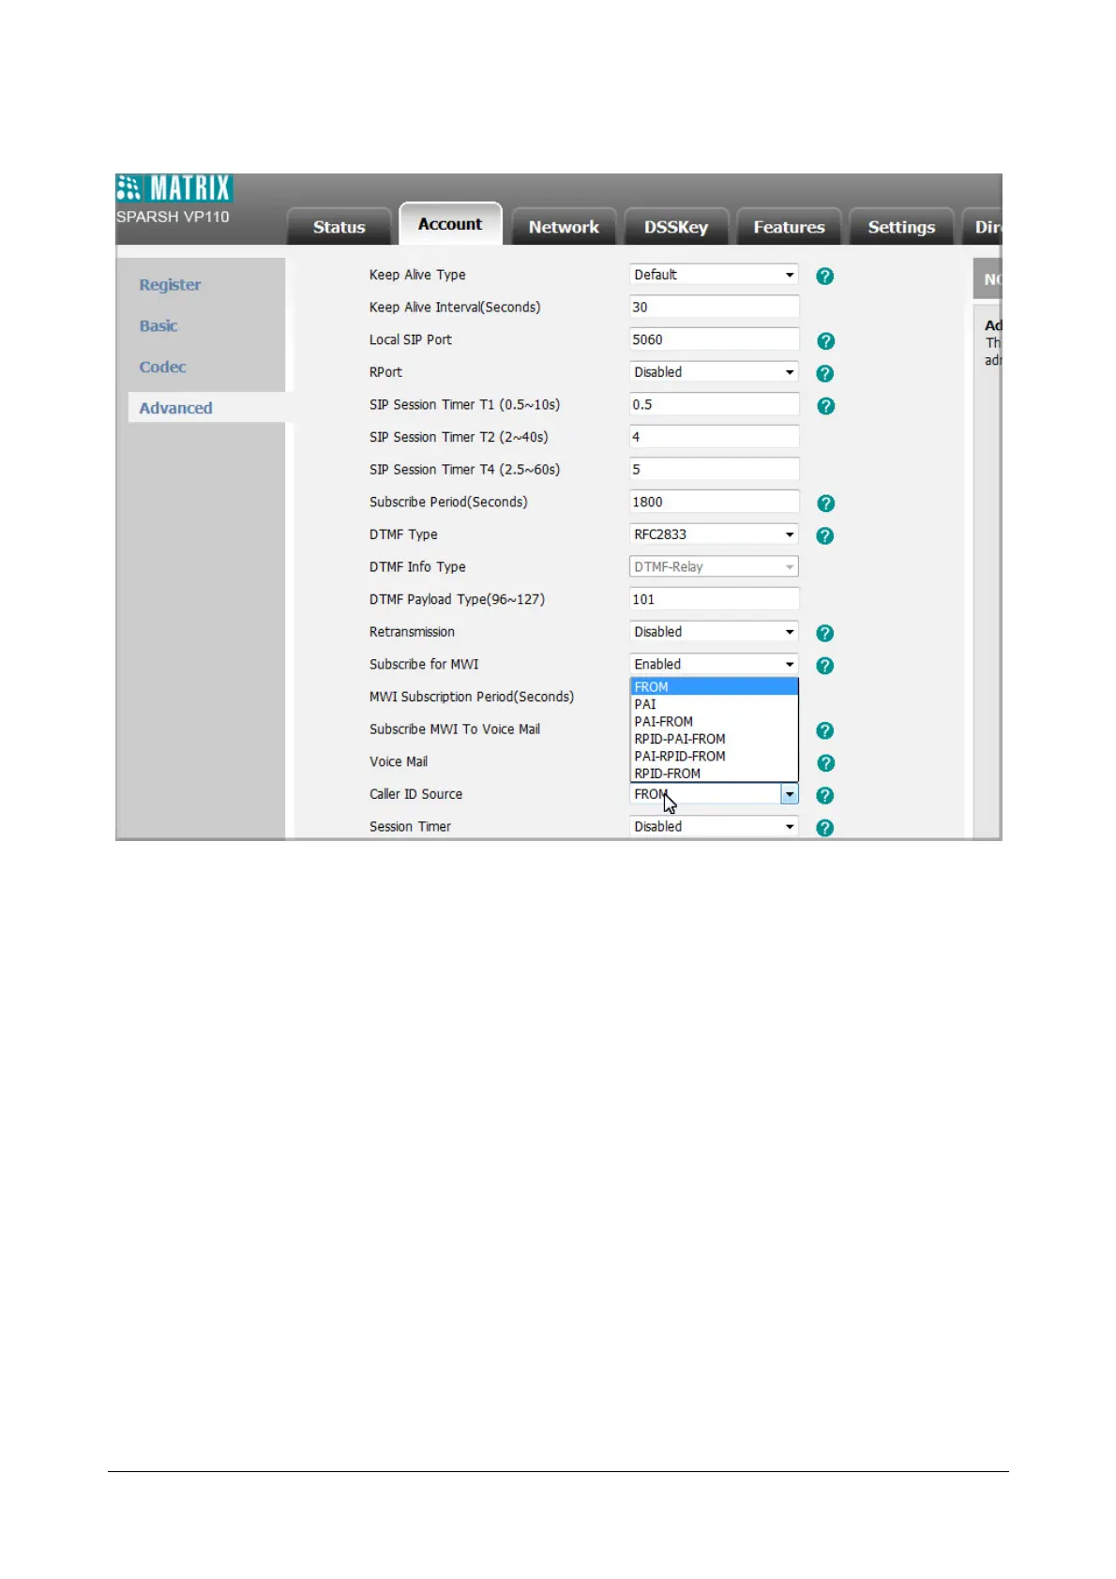Show help for Subscribe Period(Seconds)
Screen dimensions: 1116x1579
825,504
